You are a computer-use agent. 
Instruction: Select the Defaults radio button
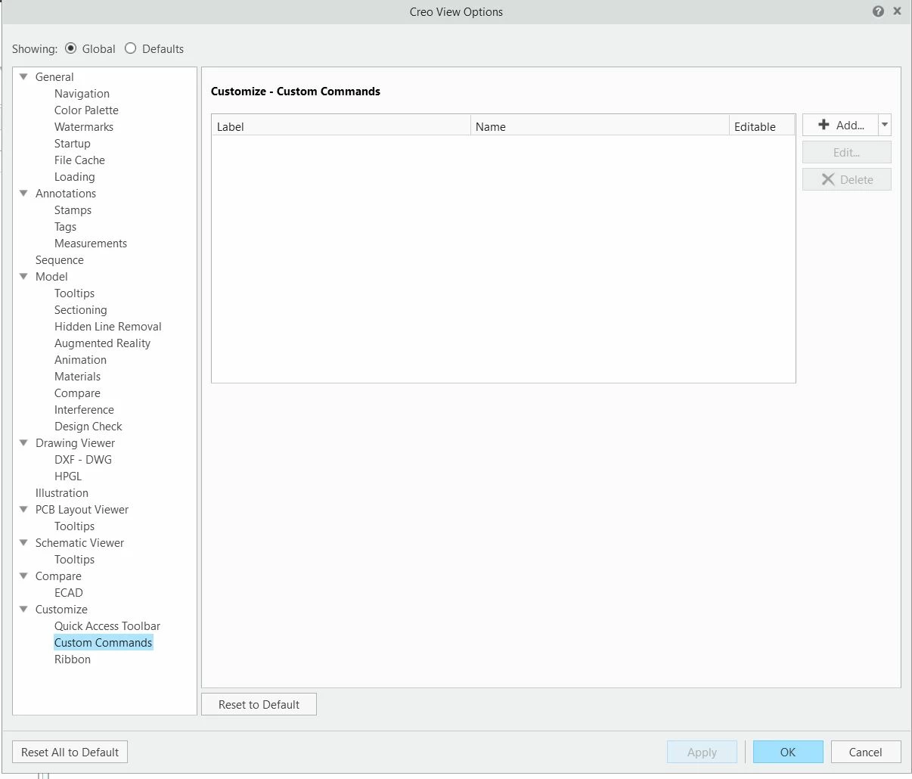tap(131, 48)
